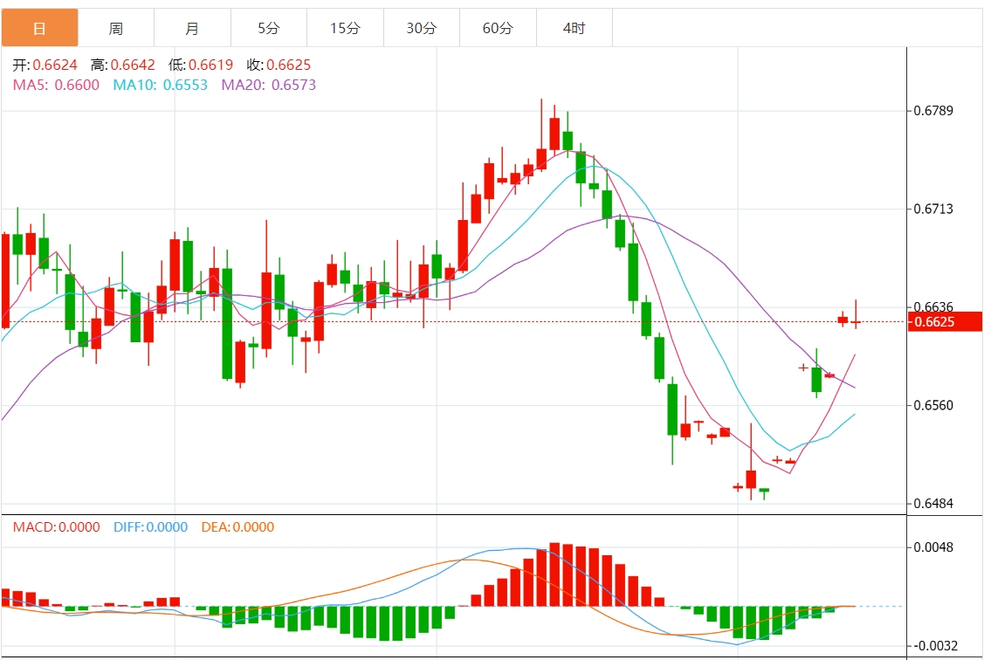Click the DEA:0.0000 indicator label

pos(237,527)
